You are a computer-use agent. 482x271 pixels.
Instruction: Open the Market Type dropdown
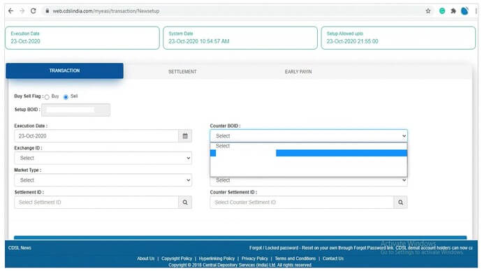pos(103,180)
